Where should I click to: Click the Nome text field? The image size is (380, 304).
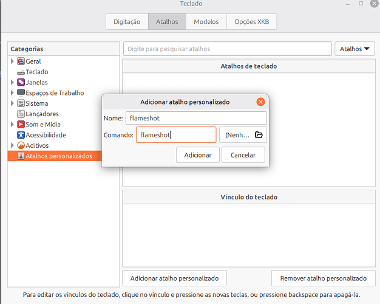coord(195,118)
